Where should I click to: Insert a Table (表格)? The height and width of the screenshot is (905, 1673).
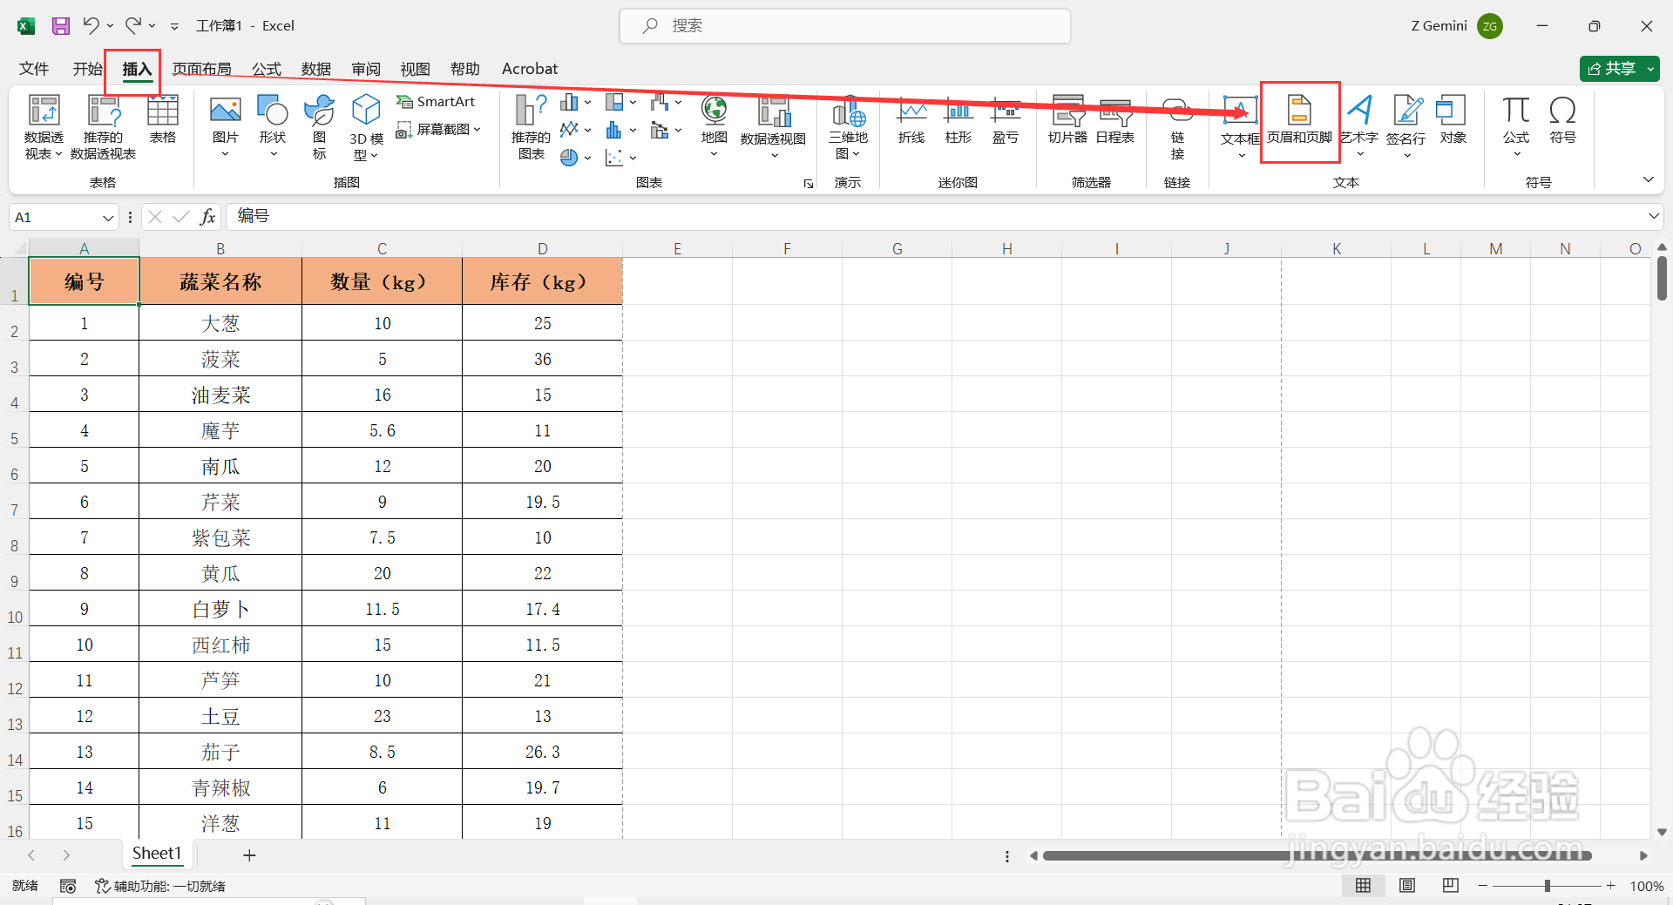point(163,119)
